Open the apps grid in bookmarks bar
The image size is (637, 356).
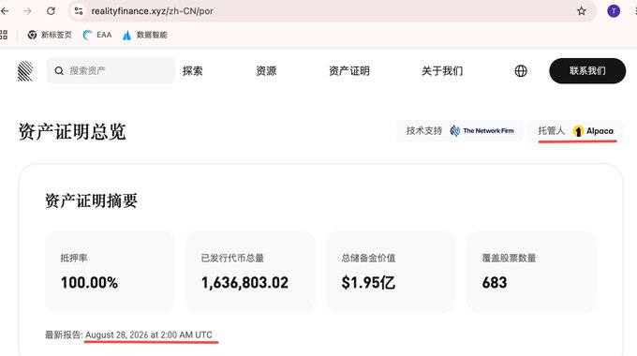coord(4,35)
